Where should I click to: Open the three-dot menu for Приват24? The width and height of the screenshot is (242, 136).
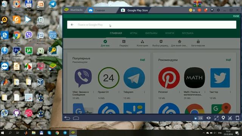(x=119, y=92)
